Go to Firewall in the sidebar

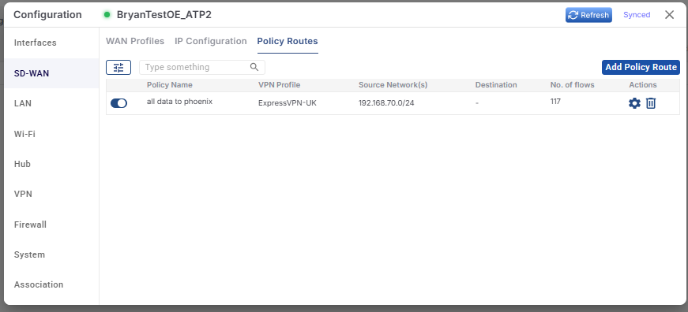[x=52, y=224]
